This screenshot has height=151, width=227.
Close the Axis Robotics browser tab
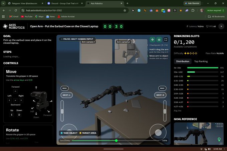point(121,3)
